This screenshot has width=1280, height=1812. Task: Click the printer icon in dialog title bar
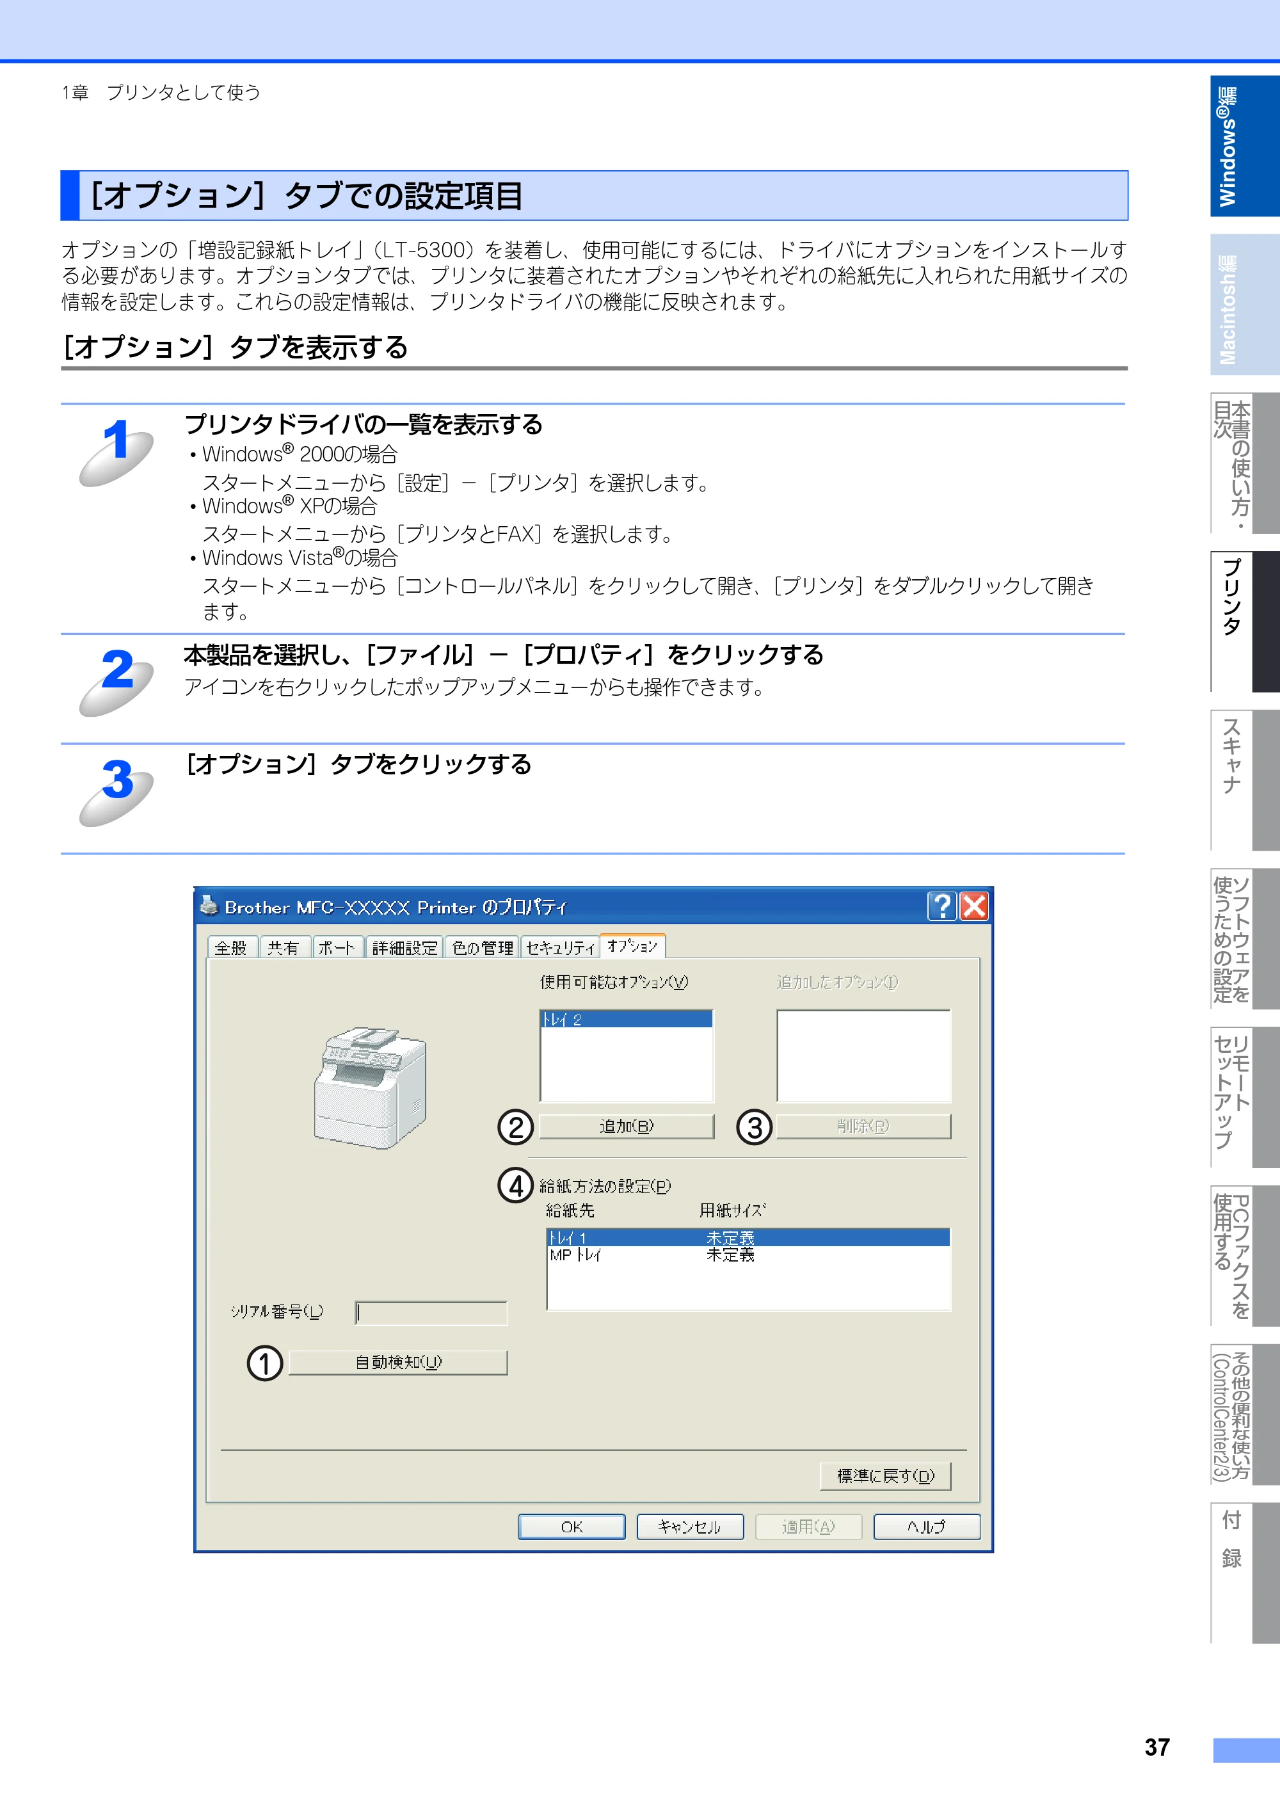(209, 906)
